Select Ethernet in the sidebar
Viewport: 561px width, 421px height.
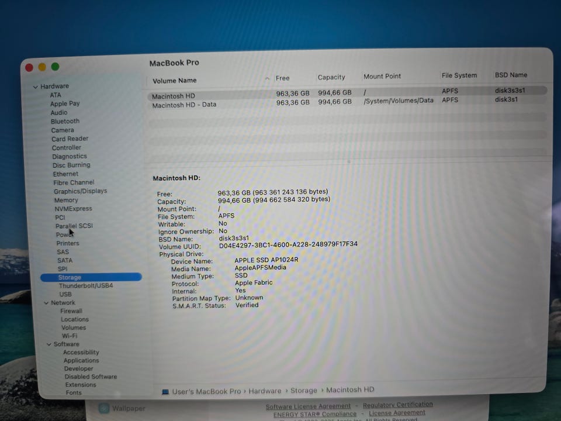pos(65,174)
